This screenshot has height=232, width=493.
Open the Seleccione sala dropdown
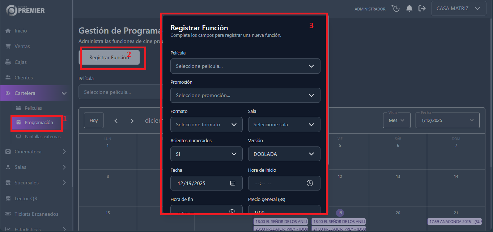point(284,124)
